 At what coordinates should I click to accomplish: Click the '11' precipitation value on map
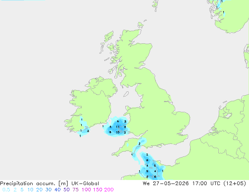117,127
